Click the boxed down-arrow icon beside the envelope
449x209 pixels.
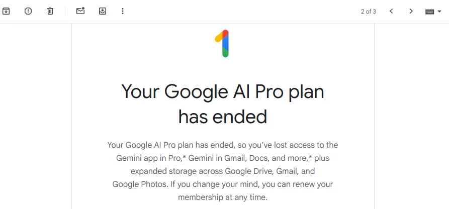(103, 11)
